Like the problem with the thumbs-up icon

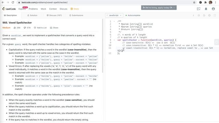click(x=15, y=28)
